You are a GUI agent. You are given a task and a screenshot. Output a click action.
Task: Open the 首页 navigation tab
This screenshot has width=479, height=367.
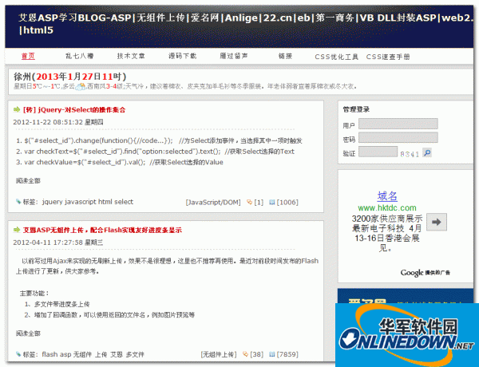click(28, 57)
